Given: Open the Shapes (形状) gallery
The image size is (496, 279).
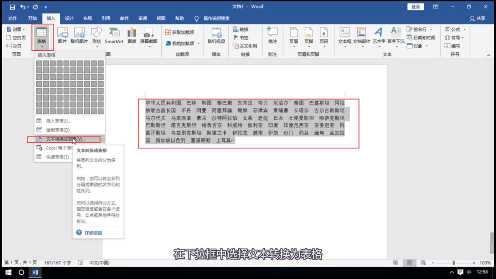Looking at the screenshot, I should tap(96, 37).
